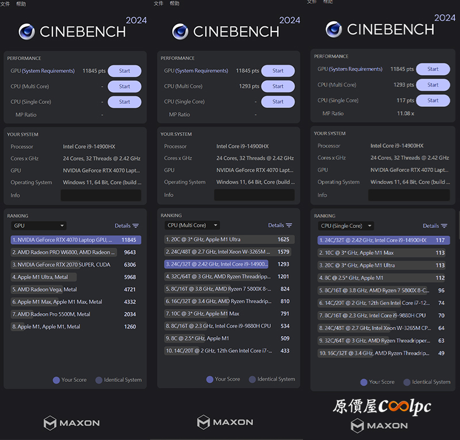Select the Apple M1 Ultra row scoring 113

[384, 265]
